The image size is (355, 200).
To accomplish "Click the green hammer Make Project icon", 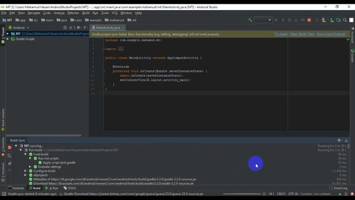I will pyautogui.click(x=250, y=20).
